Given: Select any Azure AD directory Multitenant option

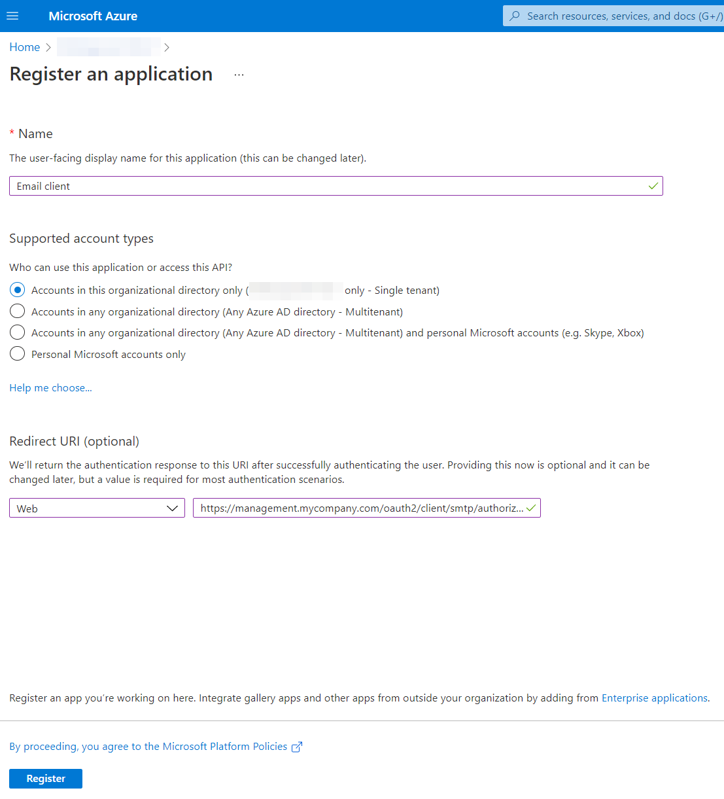Looking at the screenshot, I should pyautogui.click(x=18, y=311).
